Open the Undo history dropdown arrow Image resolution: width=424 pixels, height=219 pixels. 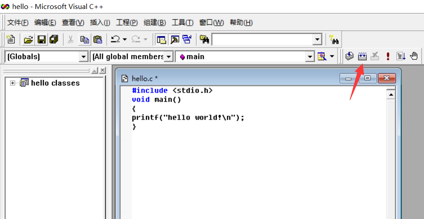coord(125,40)
